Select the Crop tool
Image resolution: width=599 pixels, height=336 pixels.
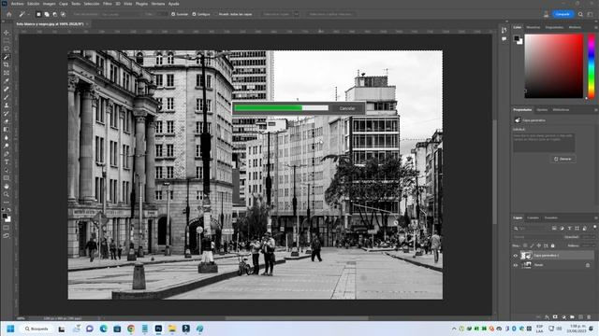[7, 64]
